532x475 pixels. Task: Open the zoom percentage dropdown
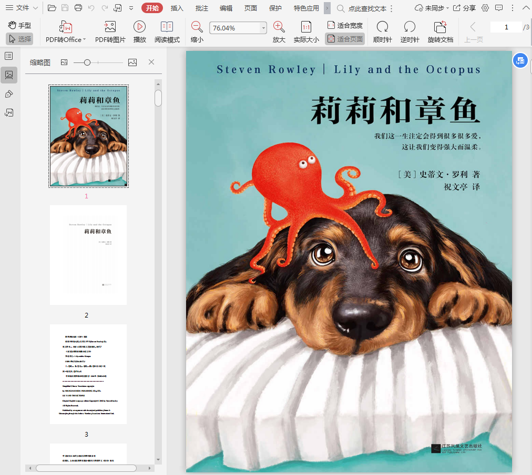[x=263, y=28]
